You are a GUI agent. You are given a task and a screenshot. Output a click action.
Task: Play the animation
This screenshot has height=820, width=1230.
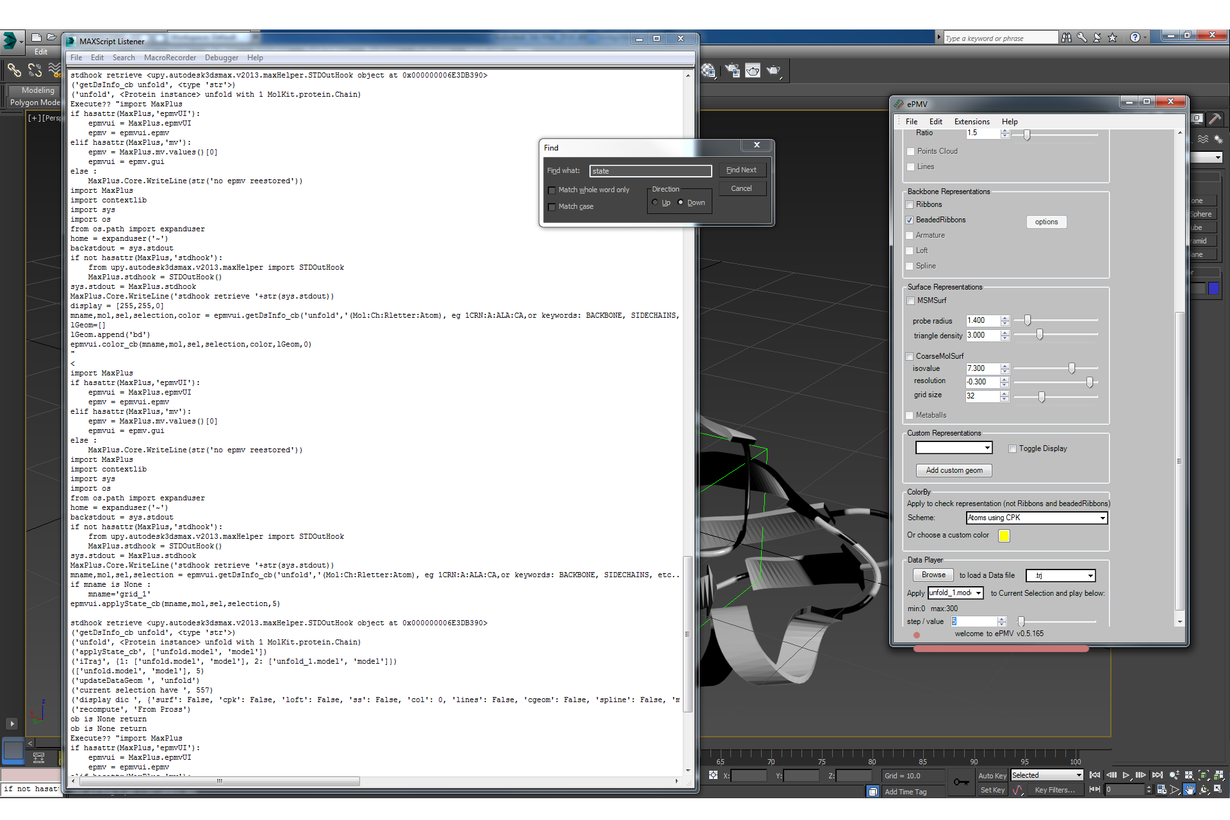[x=1126, y=775]
